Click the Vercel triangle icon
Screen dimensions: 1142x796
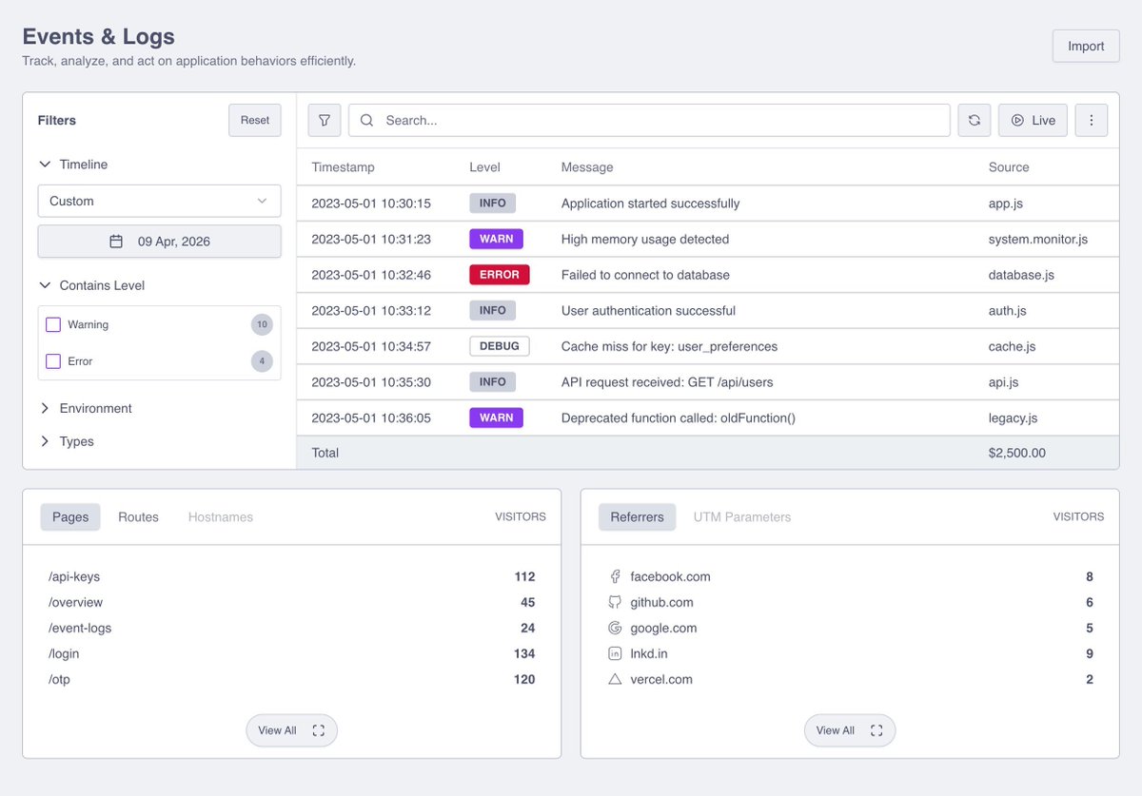(x=615, y=679)
